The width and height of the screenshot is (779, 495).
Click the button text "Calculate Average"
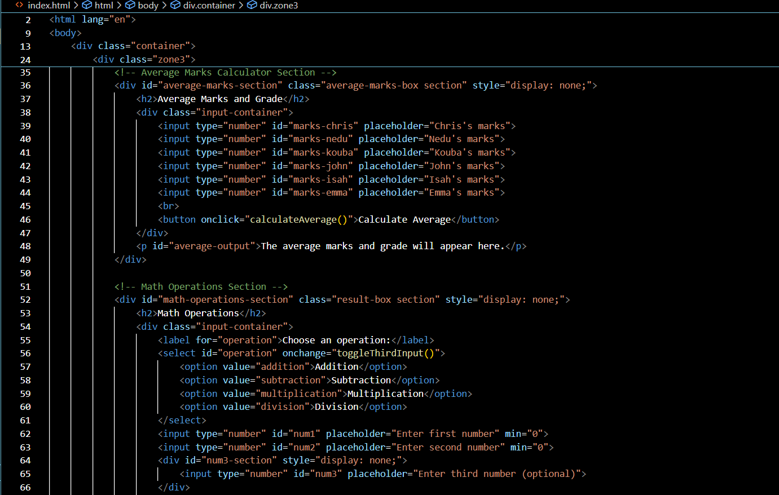pyautogui.click(x=404, y=220)
